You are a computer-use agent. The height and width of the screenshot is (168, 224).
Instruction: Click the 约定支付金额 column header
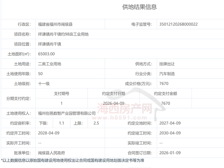click(166, 93)
